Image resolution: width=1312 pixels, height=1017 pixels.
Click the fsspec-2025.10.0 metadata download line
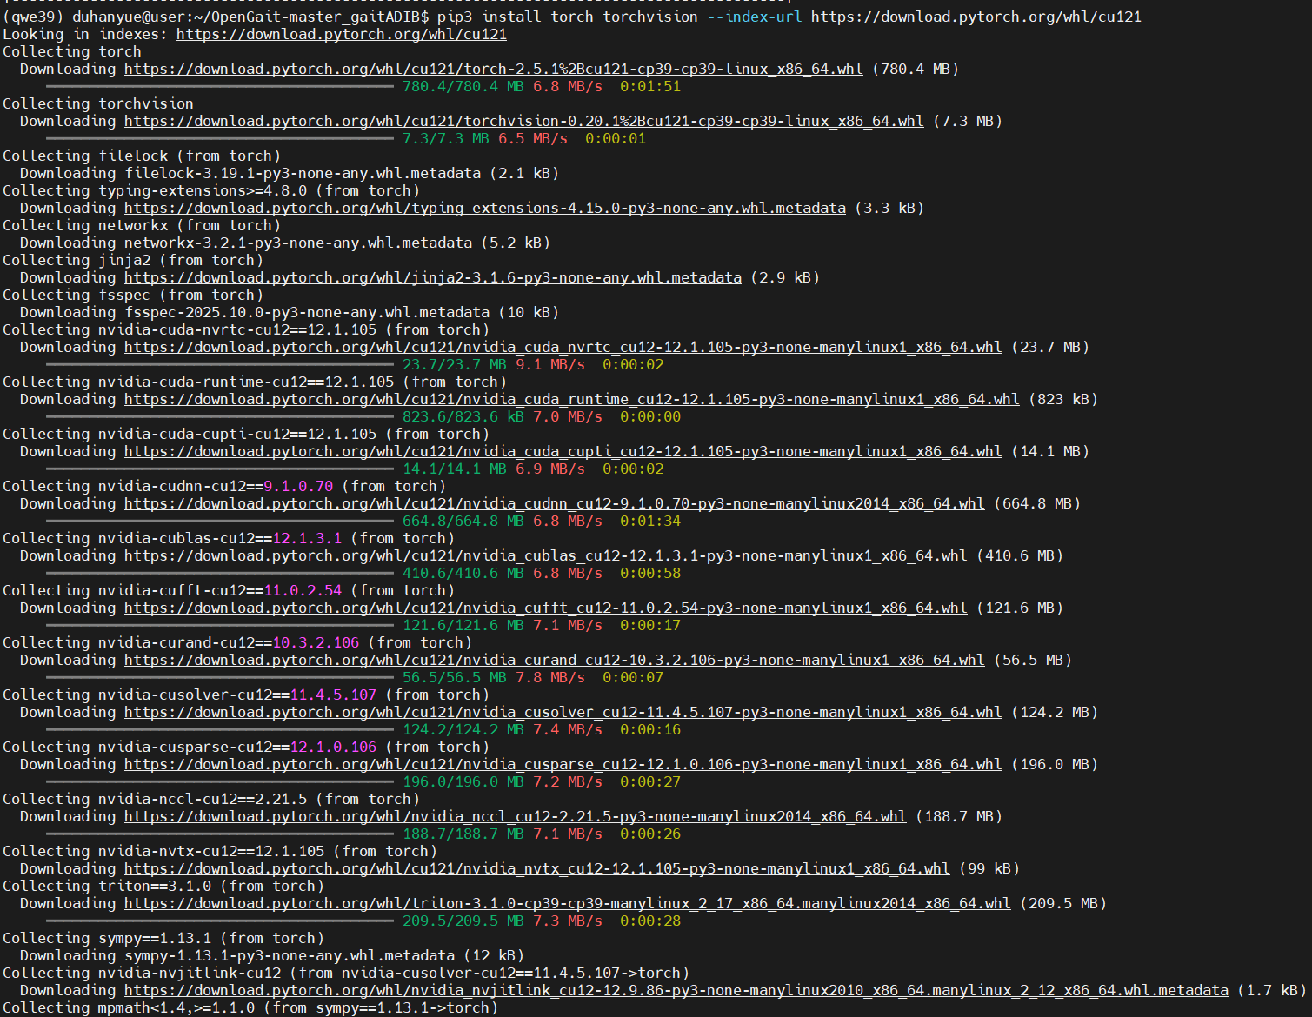coord(289,312)
